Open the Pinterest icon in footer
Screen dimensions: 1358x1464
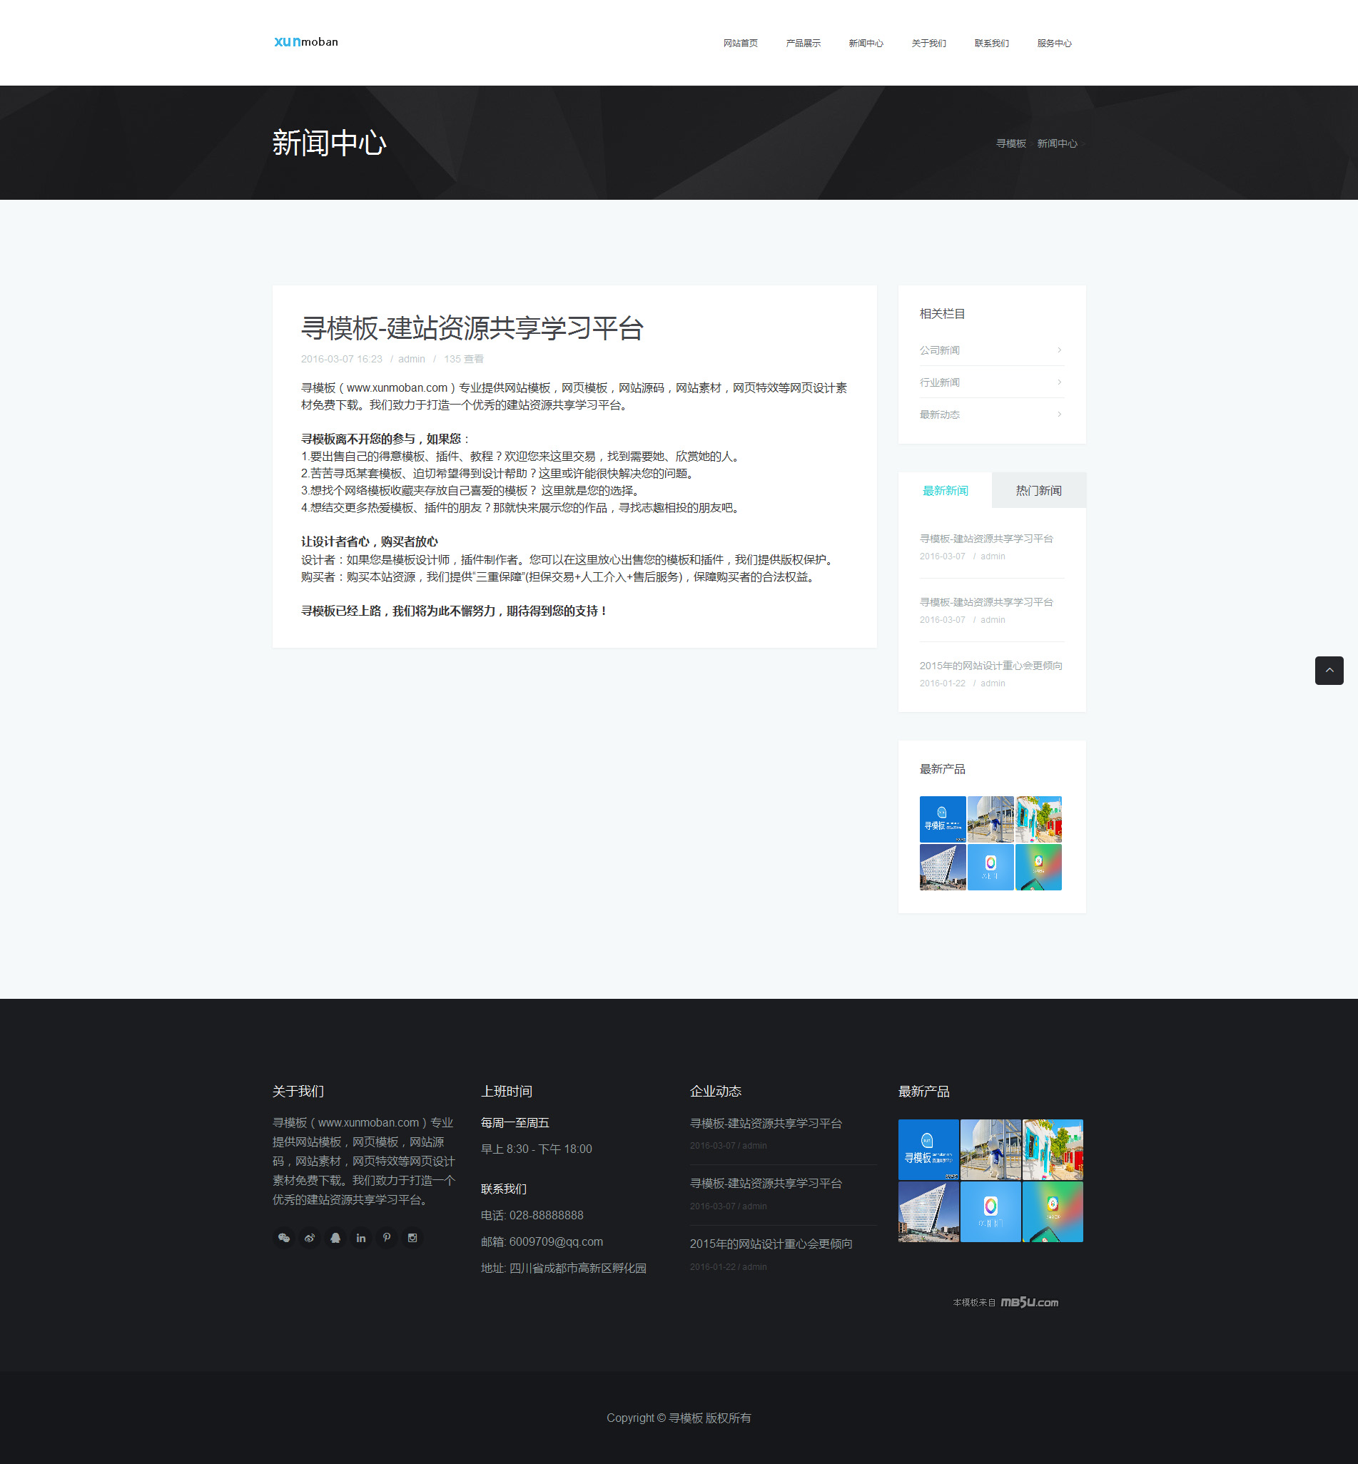click(x=387, y=1238)
